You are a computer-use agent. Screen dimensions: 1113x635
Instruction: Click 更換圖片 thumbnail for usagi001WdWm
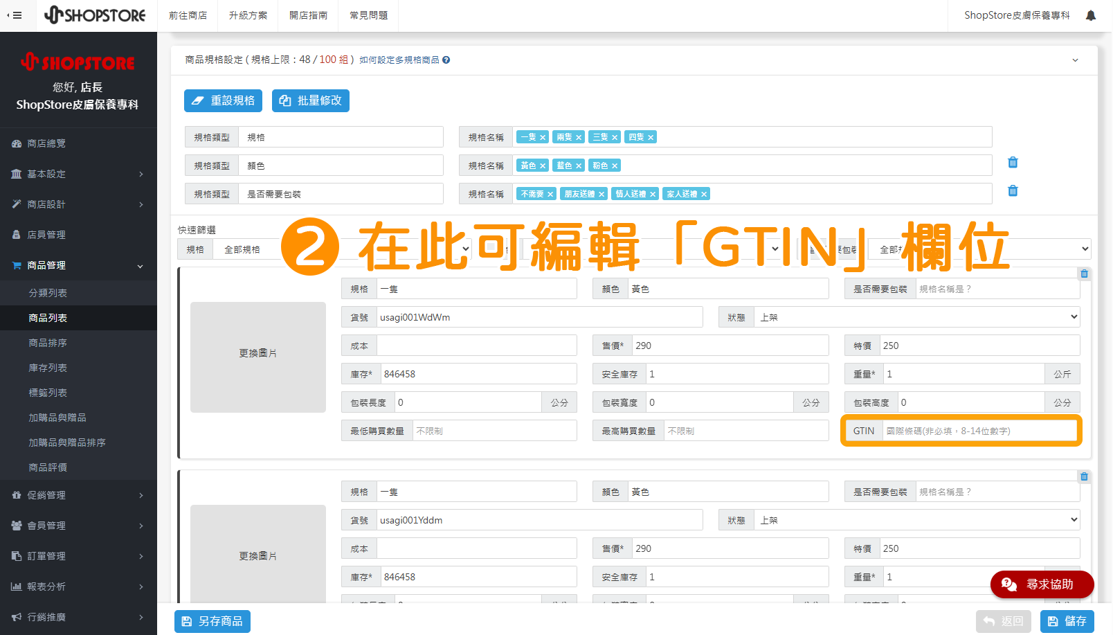pyautogui.click(x=258, y=357)
